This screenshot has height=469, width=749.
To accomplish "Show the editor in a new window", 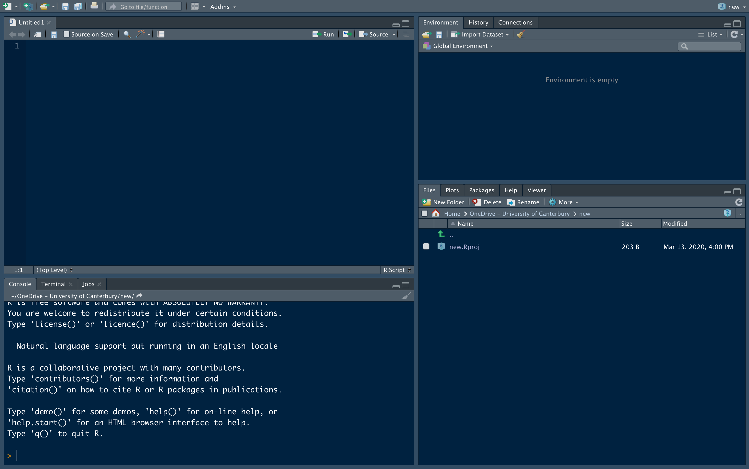I will [x=38, y=34].
